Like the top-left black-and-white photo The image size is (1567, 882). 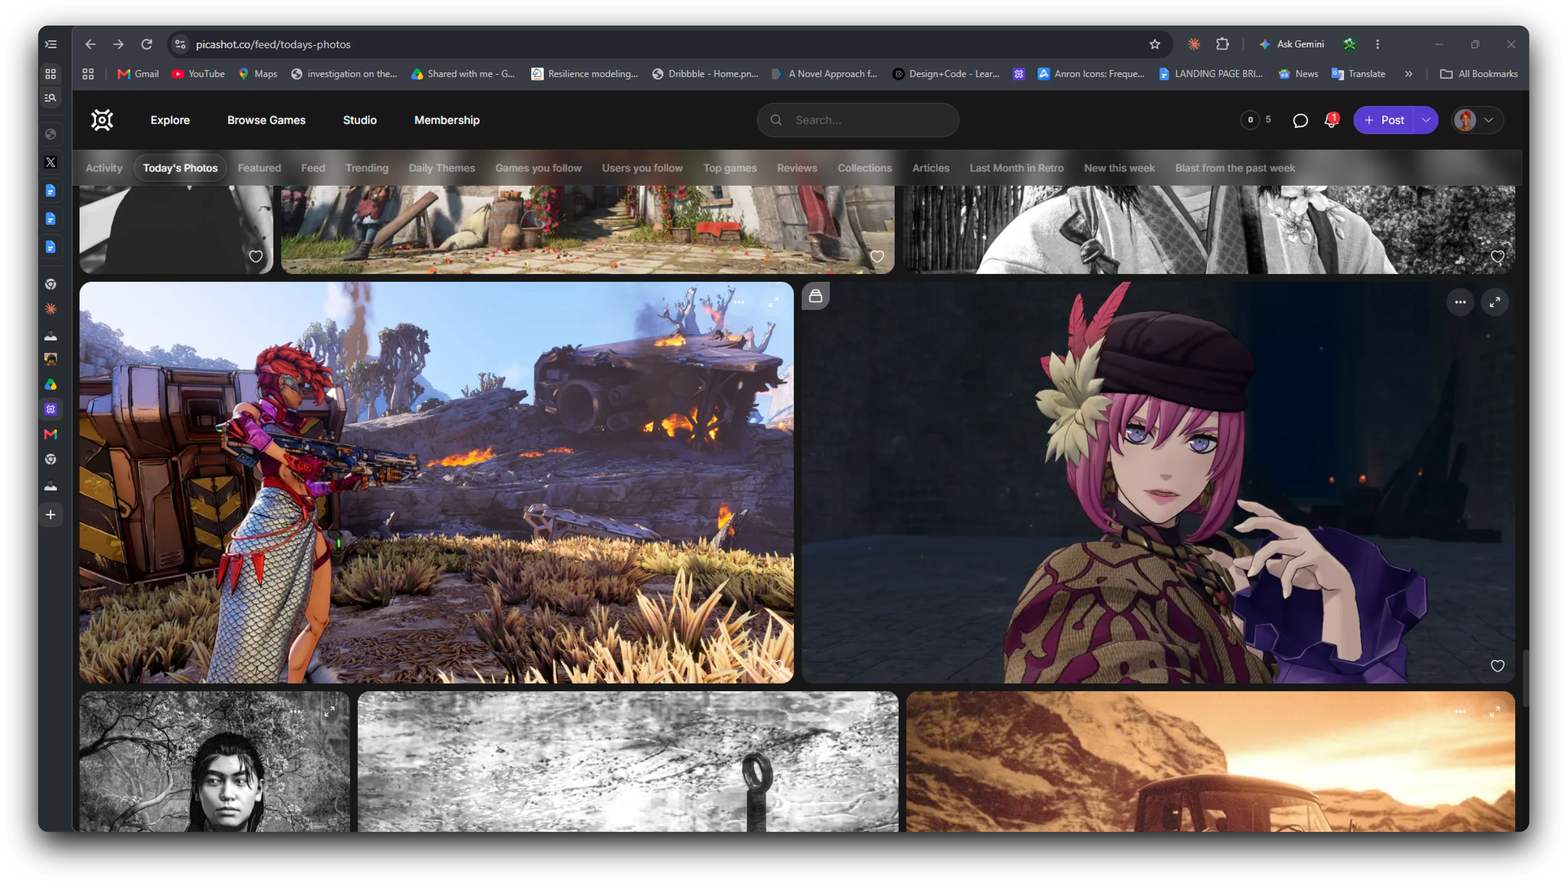click(x=256, y=257)
